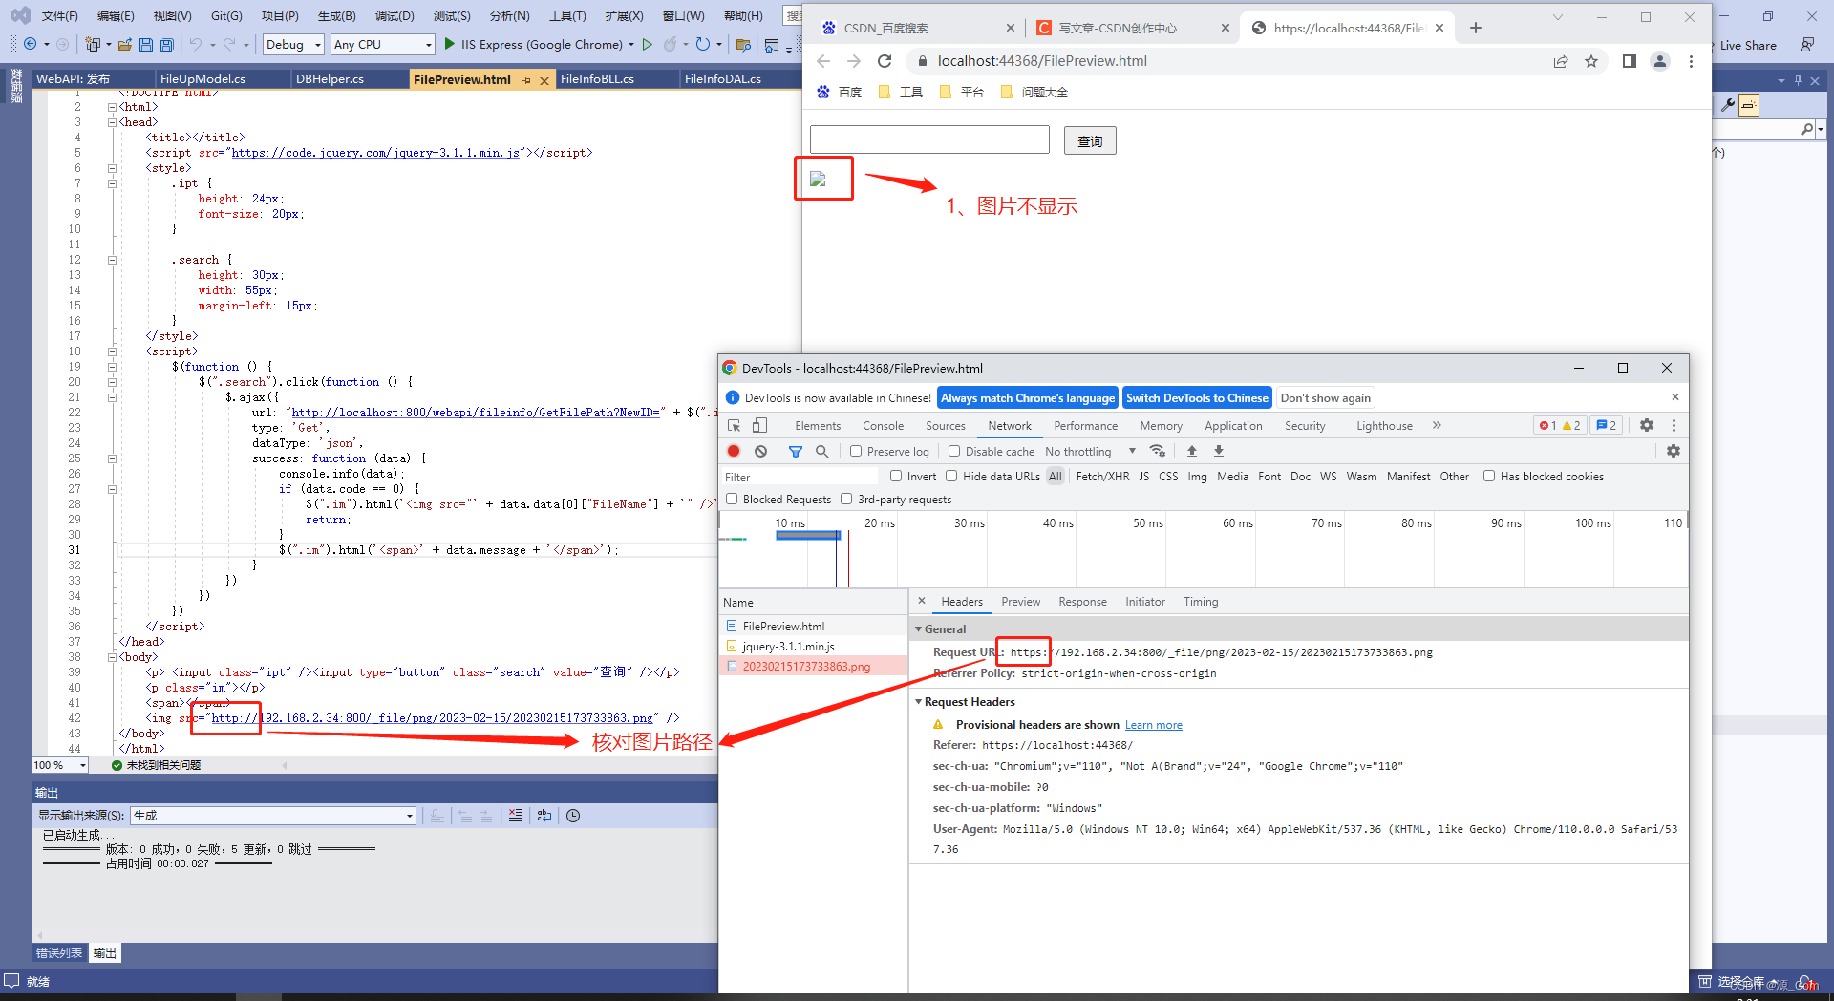
Task: Open 错误列表 tab at bottom of Visual Studio
Action: [x=59, y=953]
